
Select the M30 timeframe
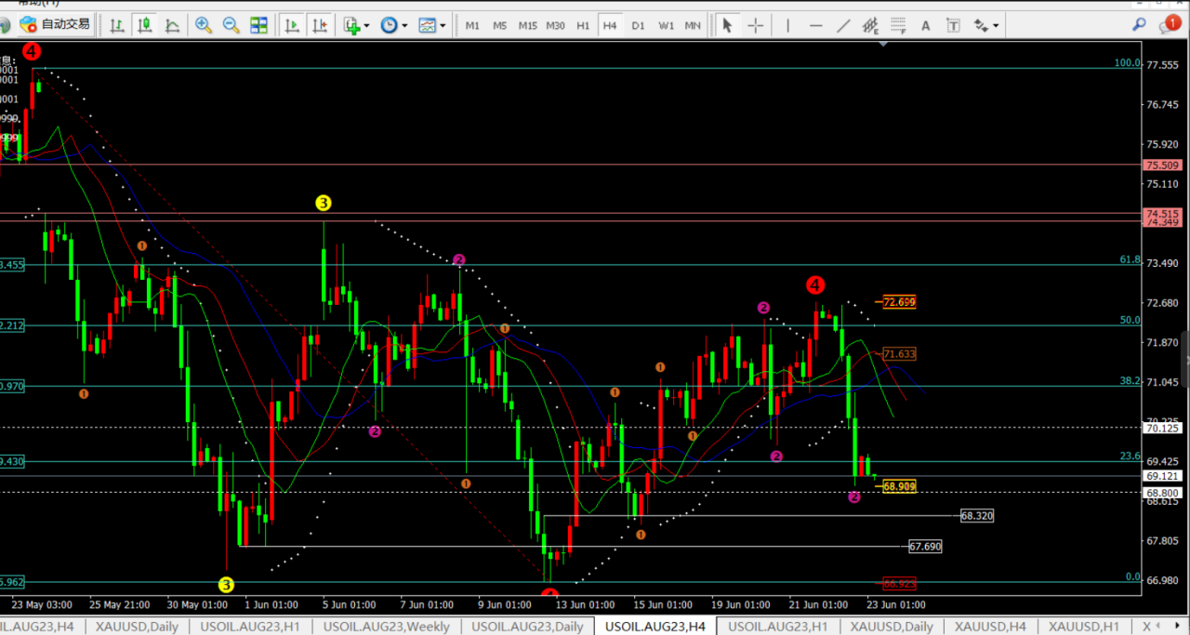click(x=555, y=25)
